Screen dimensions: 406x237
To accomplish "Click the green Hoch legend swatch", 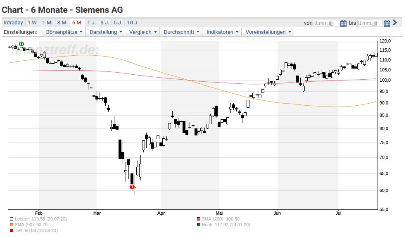I will (x=199, y=225).
